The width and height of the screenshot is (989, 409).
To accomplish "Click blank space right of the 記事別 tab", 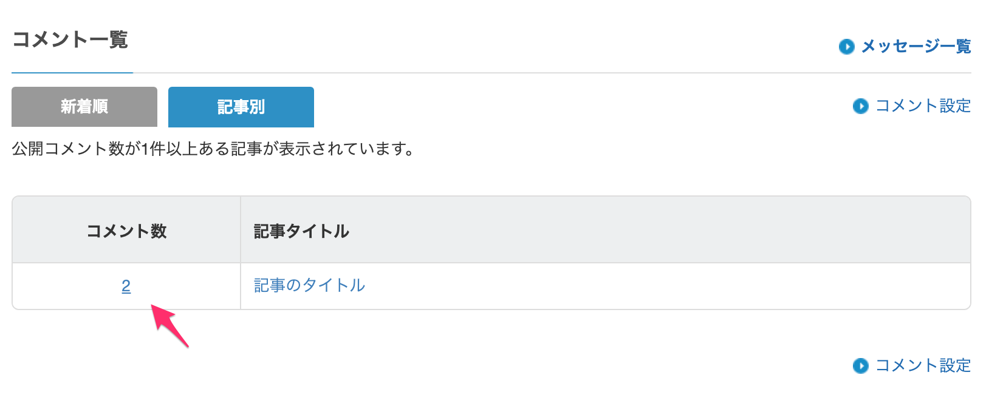I will tap(547, 107).
